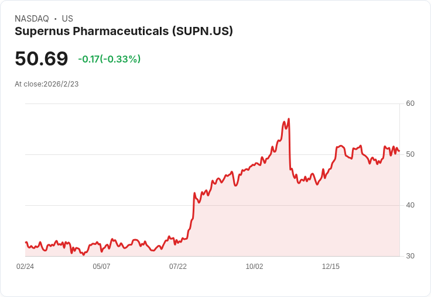Click the leftmost start of the price line

coord(26,242)
